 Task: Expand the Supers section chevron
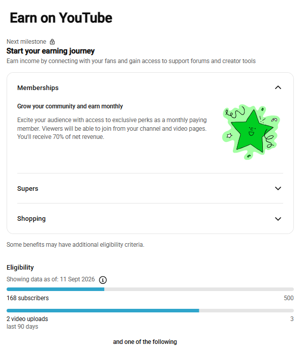278,188
